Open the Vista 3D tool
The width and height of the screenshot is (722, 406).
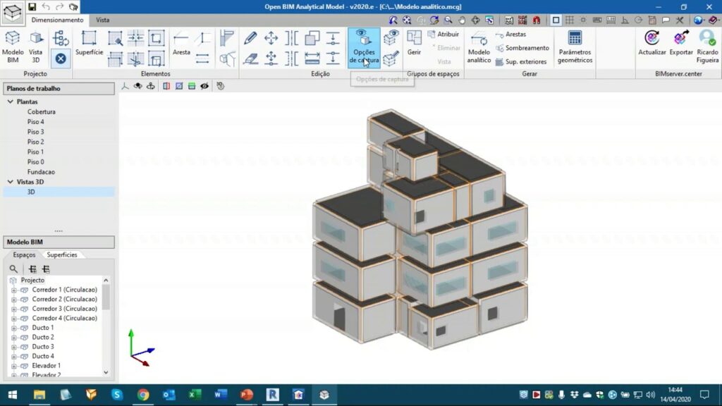click(x=35, y=47)
